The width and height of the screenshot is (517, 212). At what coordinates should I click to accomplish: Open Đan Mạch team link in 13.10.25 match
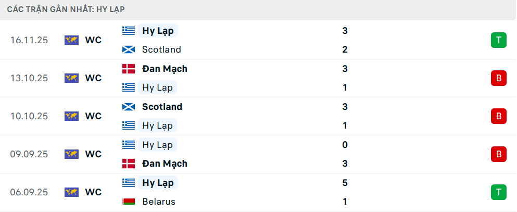tap(165, 69)
